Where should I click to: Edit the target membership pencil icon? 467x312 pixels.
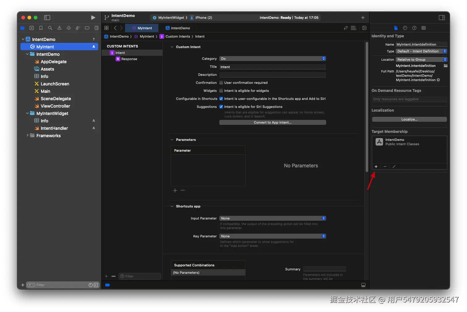394,166
